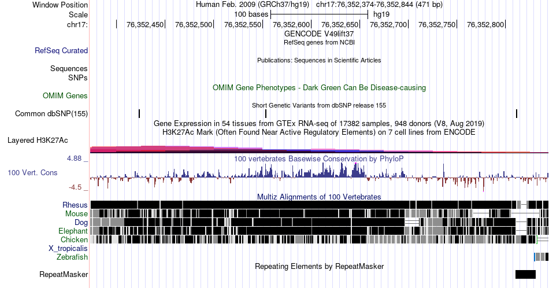Image resolution: width=549 pixels, height=288 pixels.
Task: Click the 76,352,500 position label
Action: pos(194,24)
